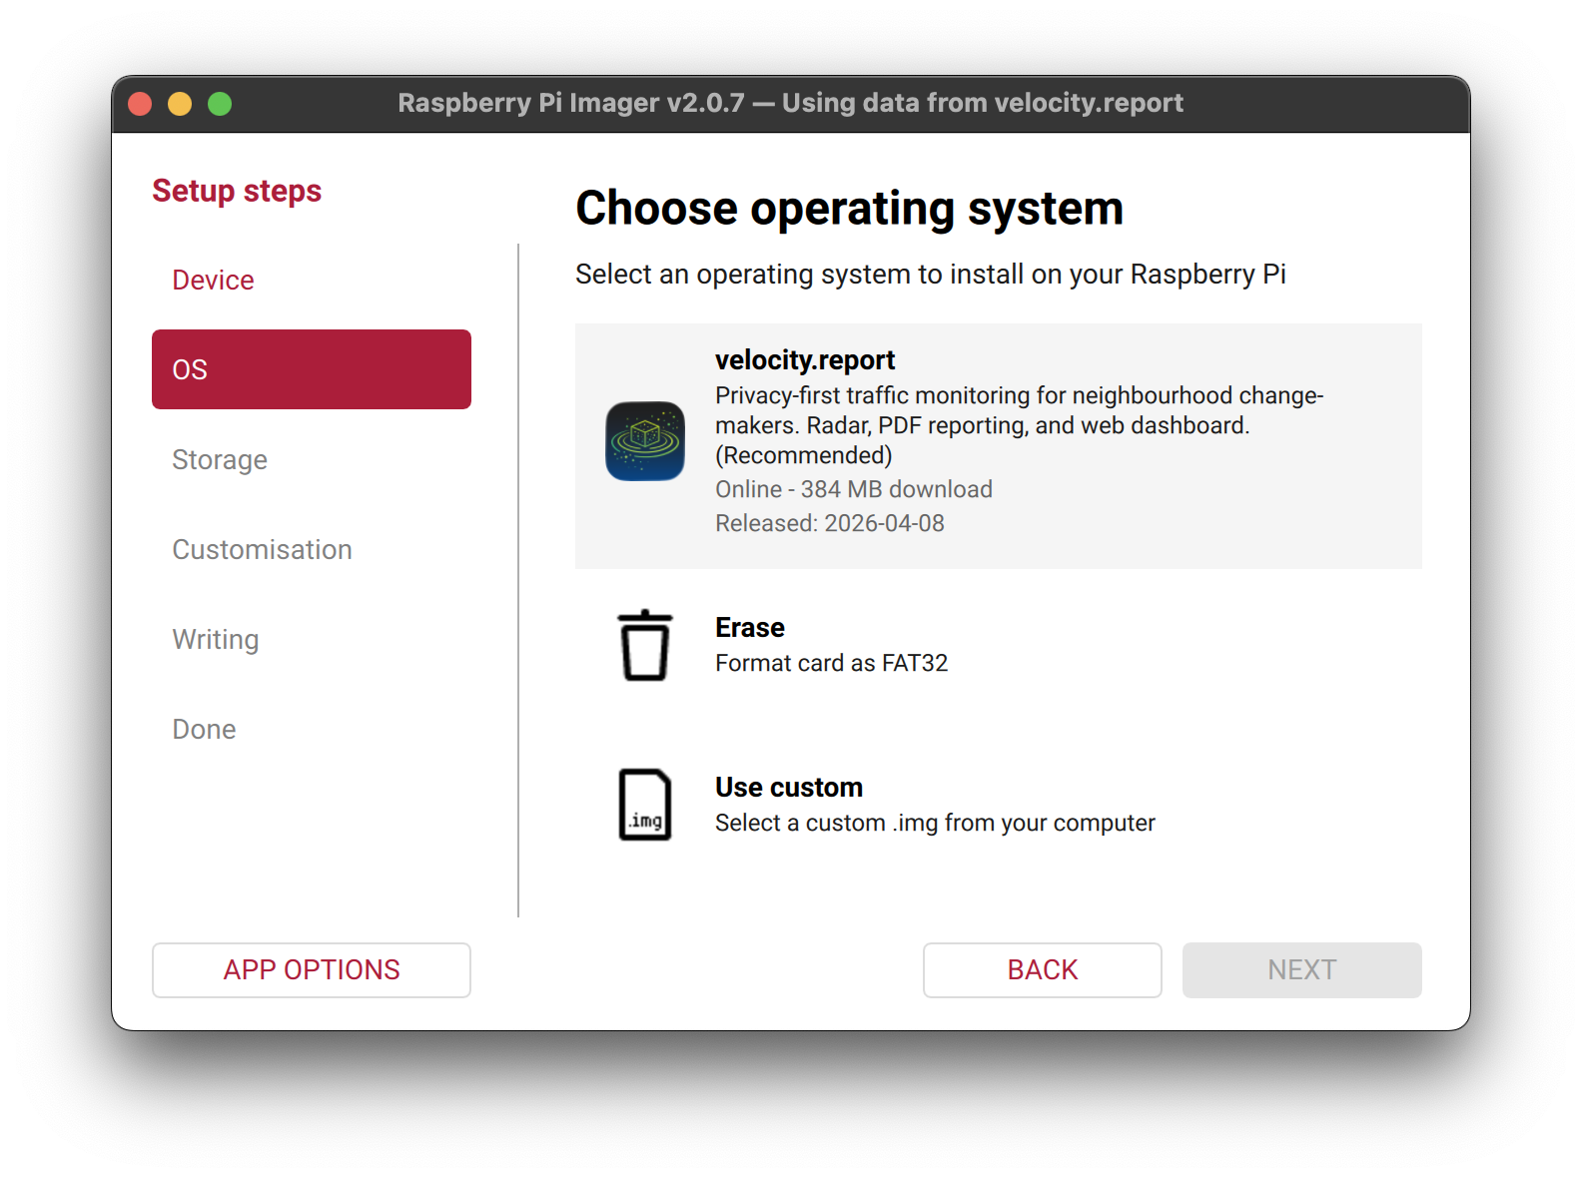This screenshot has height=1178, width=1582.
Task: Click the velocity.report radar app icon
Action: (644, 441)
